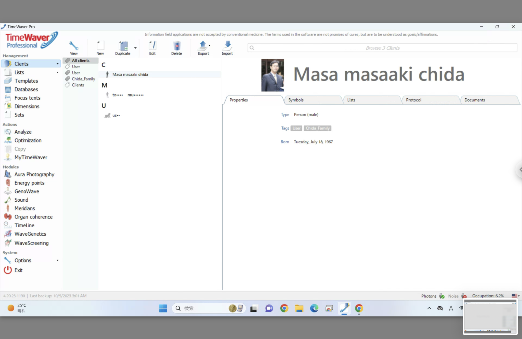Delete the selected client
The image size is (522, 339).
[x=177, y=48]
